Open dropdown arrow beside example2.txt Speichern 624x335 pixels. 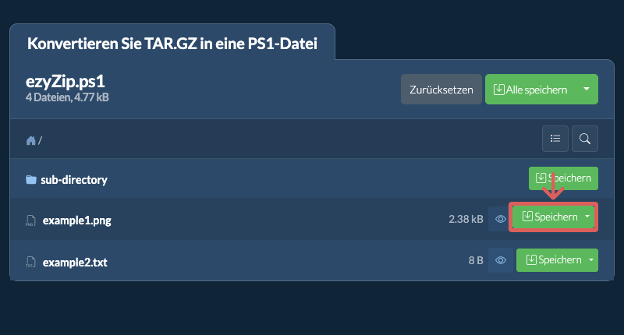pos(591,260)
